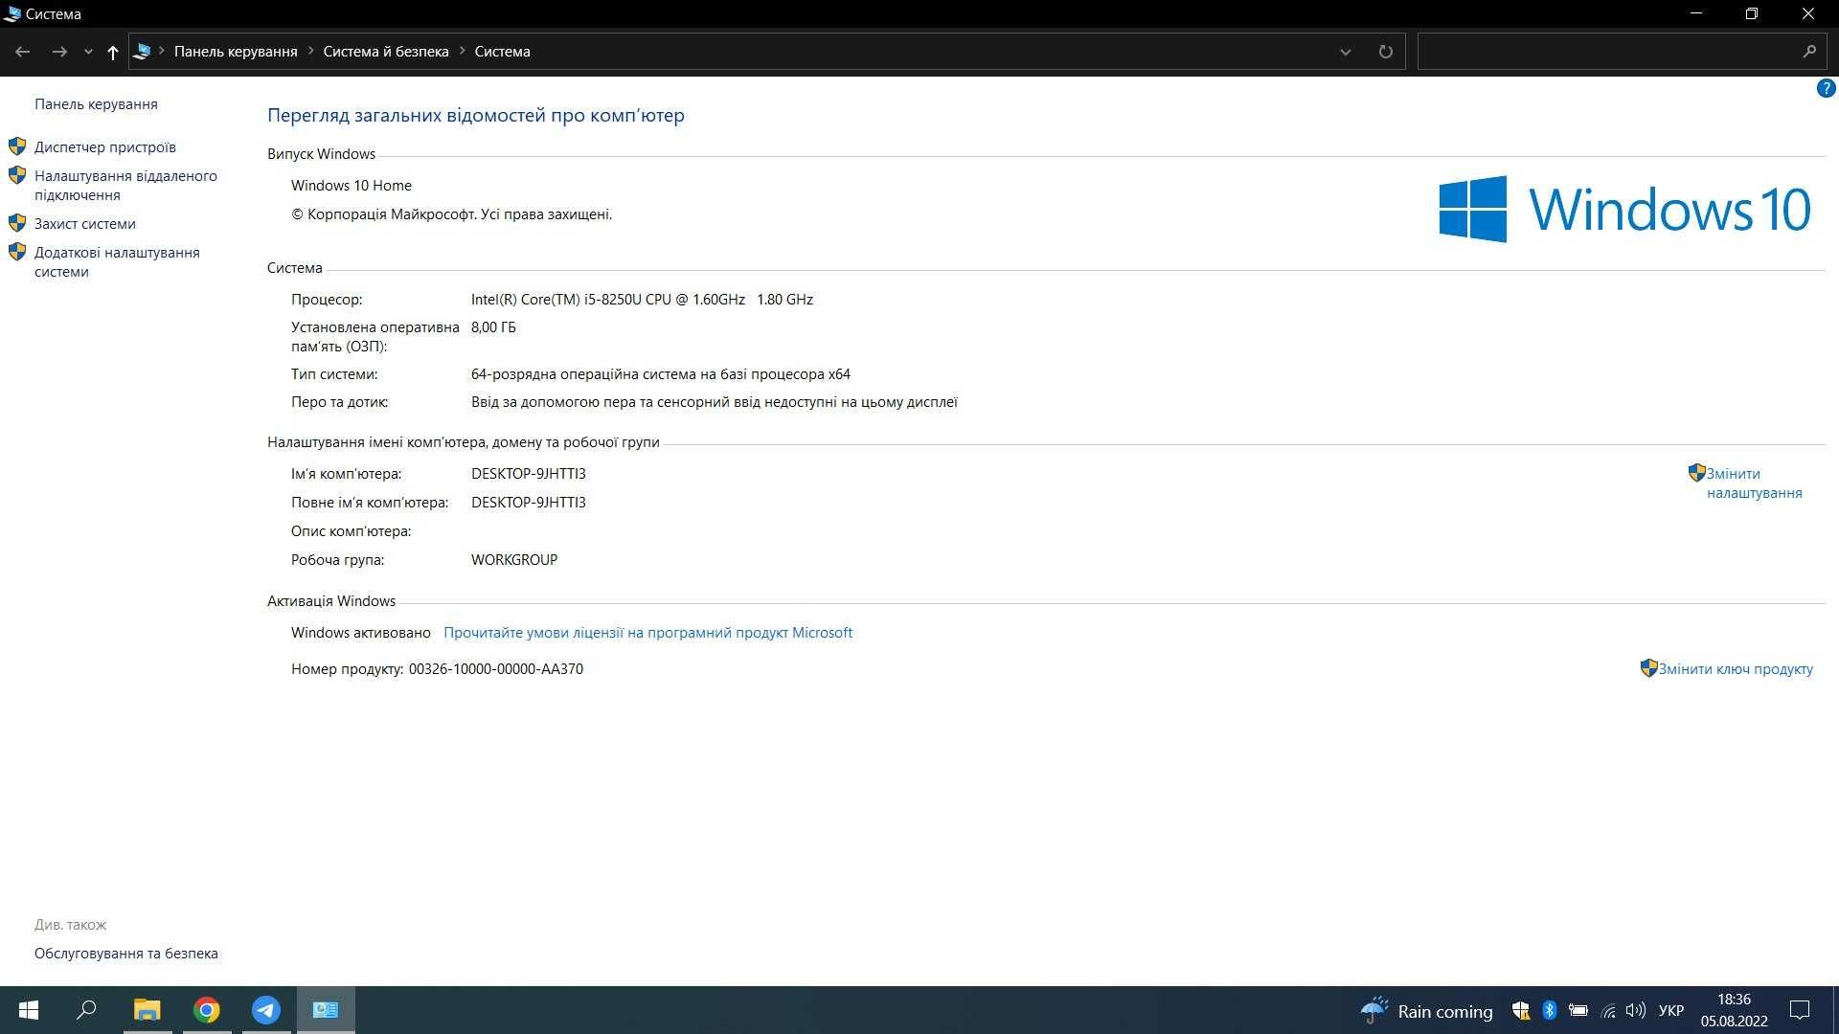Check battery status tray icon
The image size is (1839, 1034).
click(1578, 1010)
